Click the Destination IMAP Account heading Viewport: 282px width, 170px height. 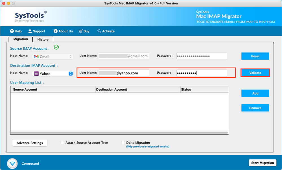click(x=34, y=66)
